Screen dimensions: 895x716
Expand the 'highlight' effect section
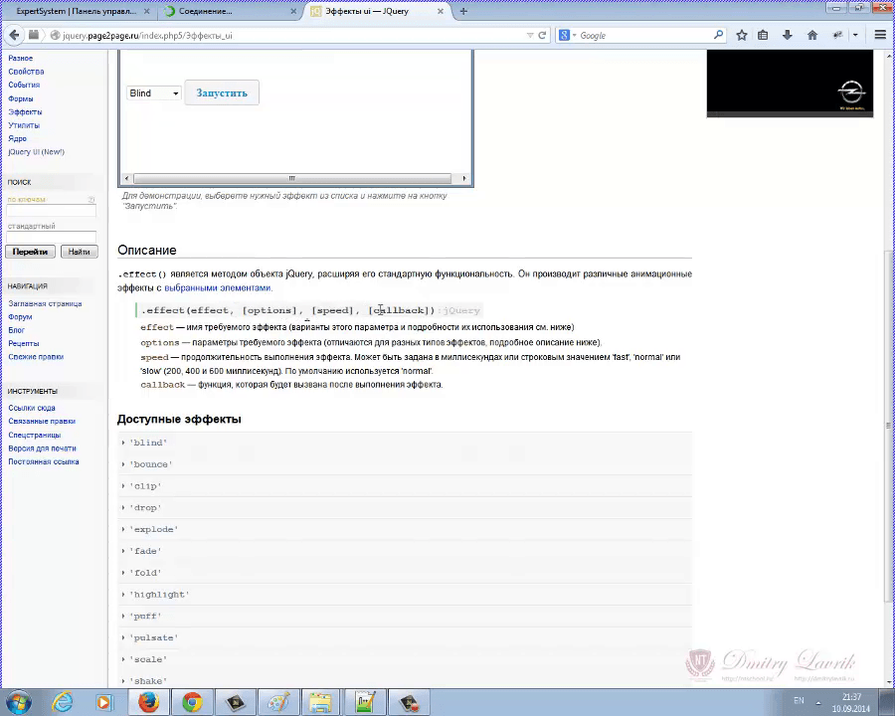405,595
